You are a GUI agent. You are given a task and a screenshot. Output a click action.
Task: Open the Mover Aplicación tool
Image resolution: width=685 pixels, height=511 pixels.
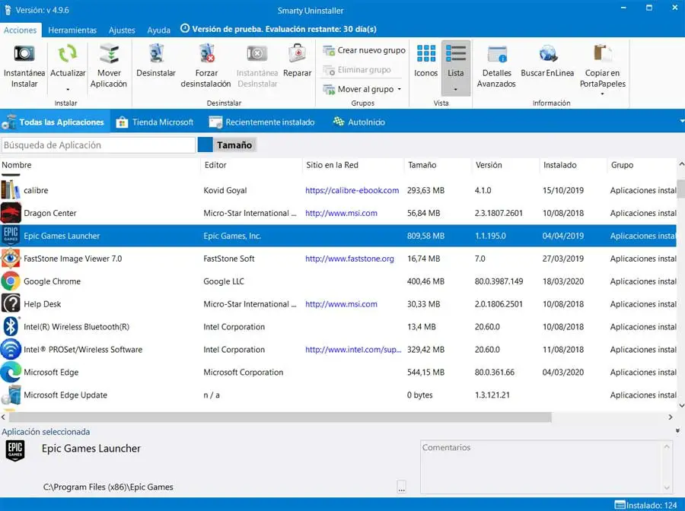tap(109, 66)
